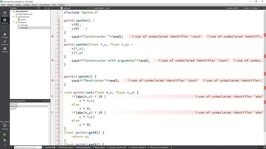Click the green Run play button

[5, 135]
